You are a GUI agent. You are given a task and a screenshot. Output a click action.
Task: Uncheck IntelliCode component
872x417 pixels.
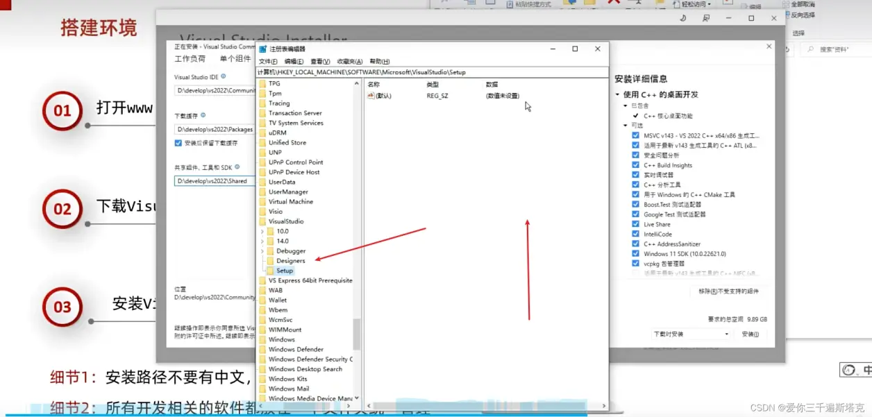coord(635,234)
